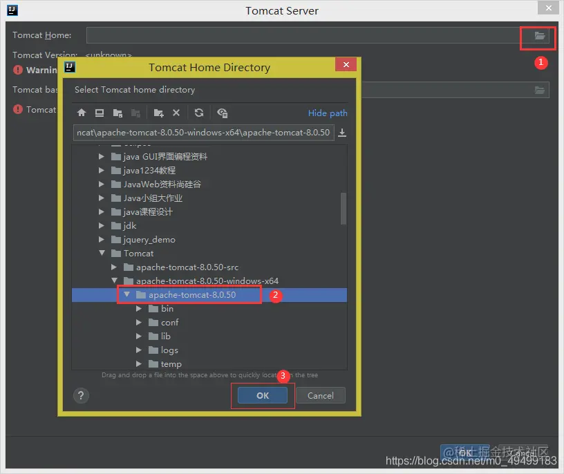Viewport: 564px width, 474px height.
Task: Expand the jdk folder arrow
Action: click(102, 225)
